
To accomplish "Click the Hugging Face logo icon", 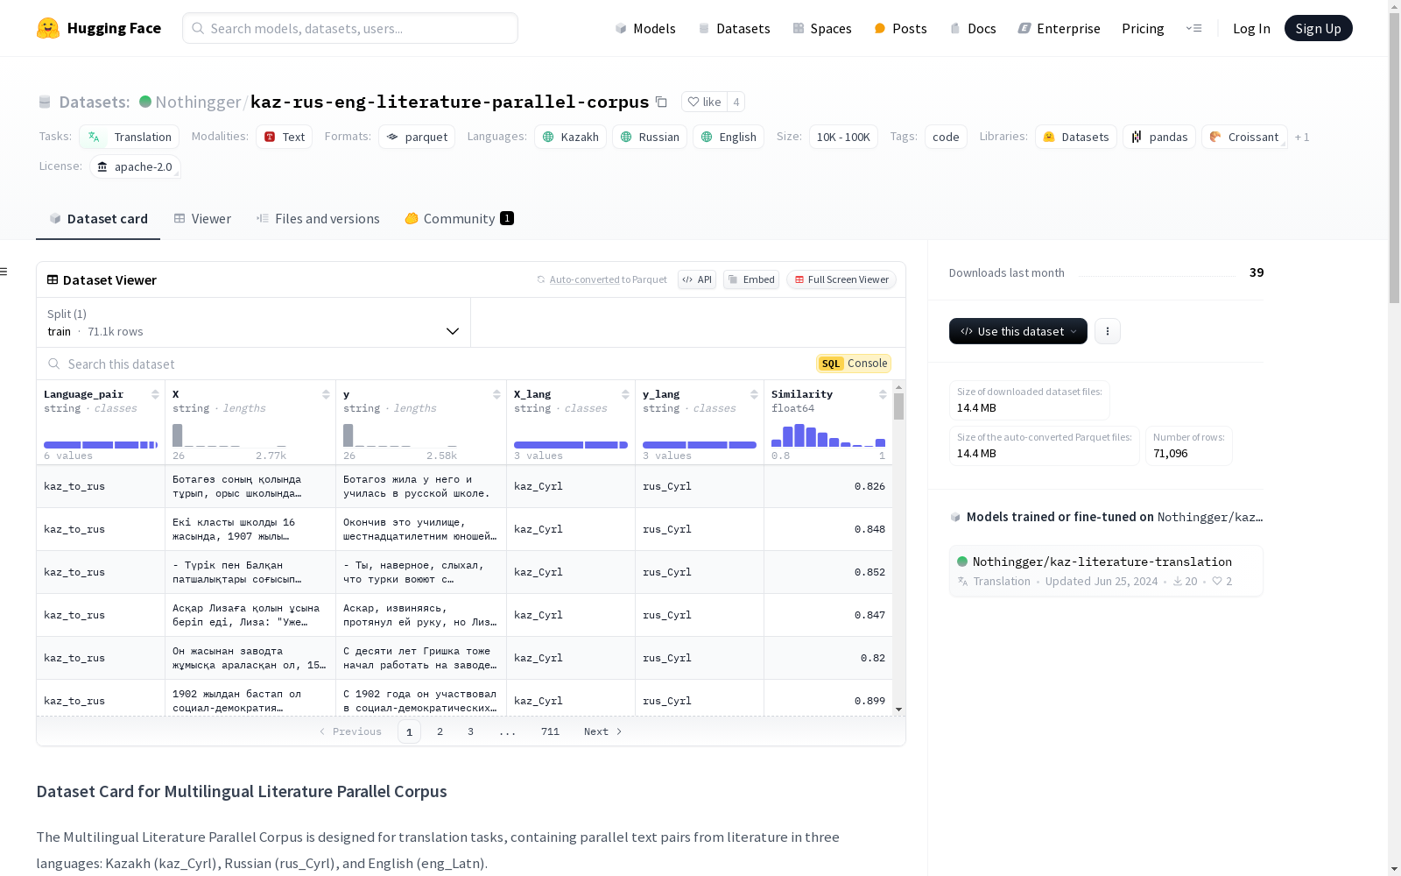I will (48, 28).
